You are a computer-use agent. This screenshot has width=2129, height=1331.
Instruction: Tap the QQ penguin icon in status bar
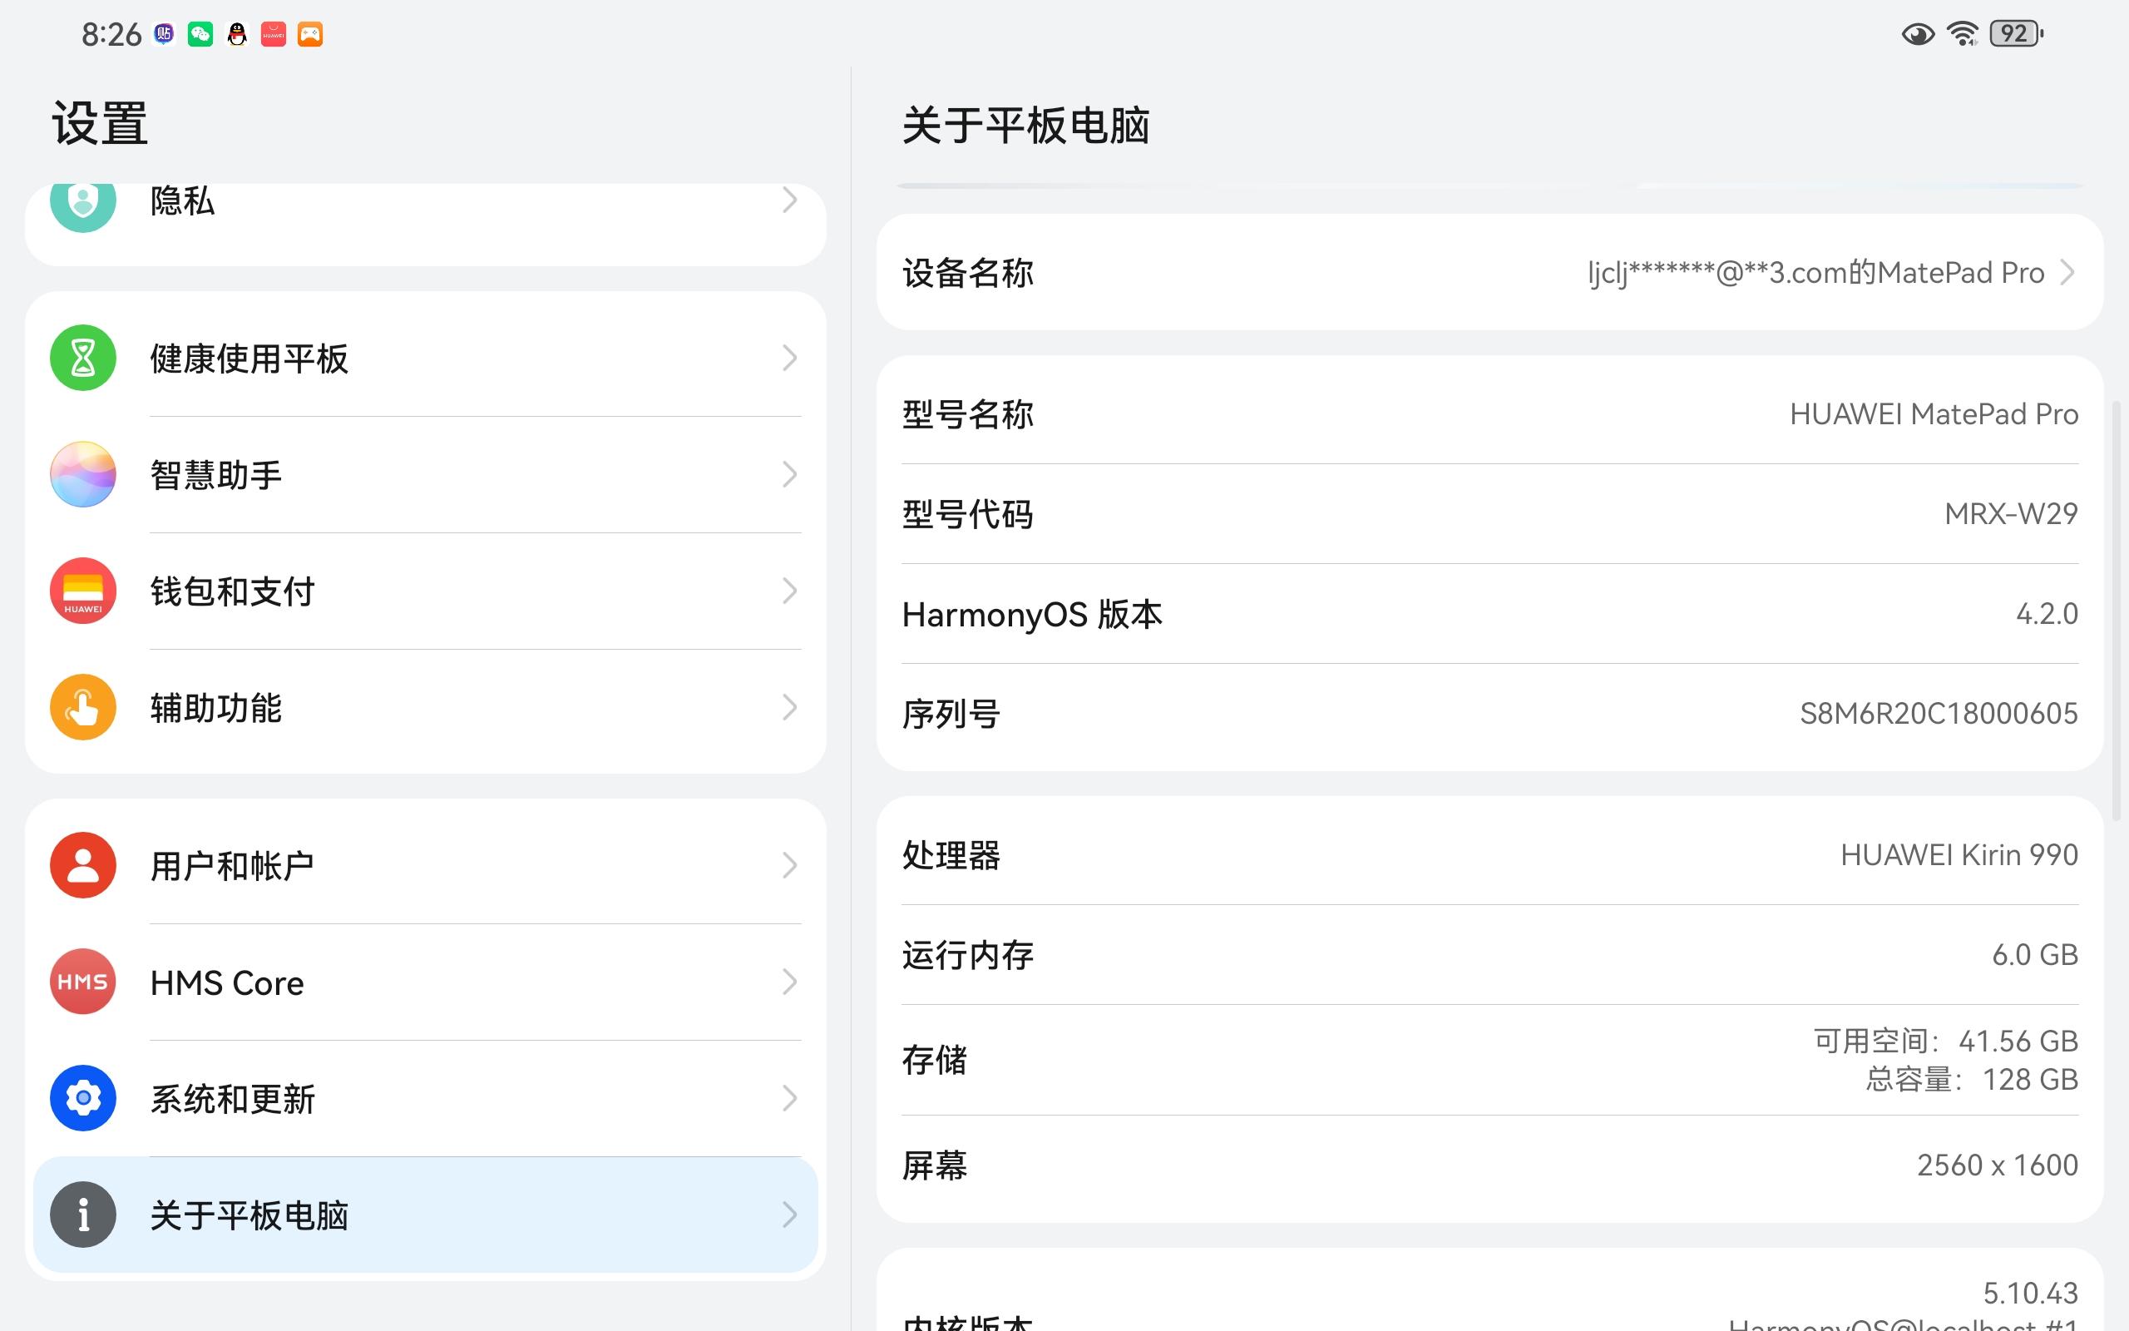(237, 34)
